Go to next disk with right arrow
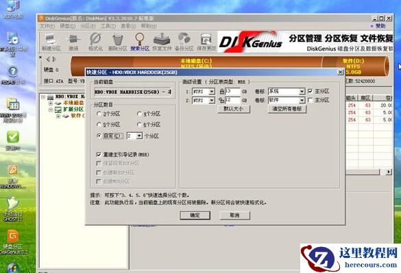 [54, 60]
